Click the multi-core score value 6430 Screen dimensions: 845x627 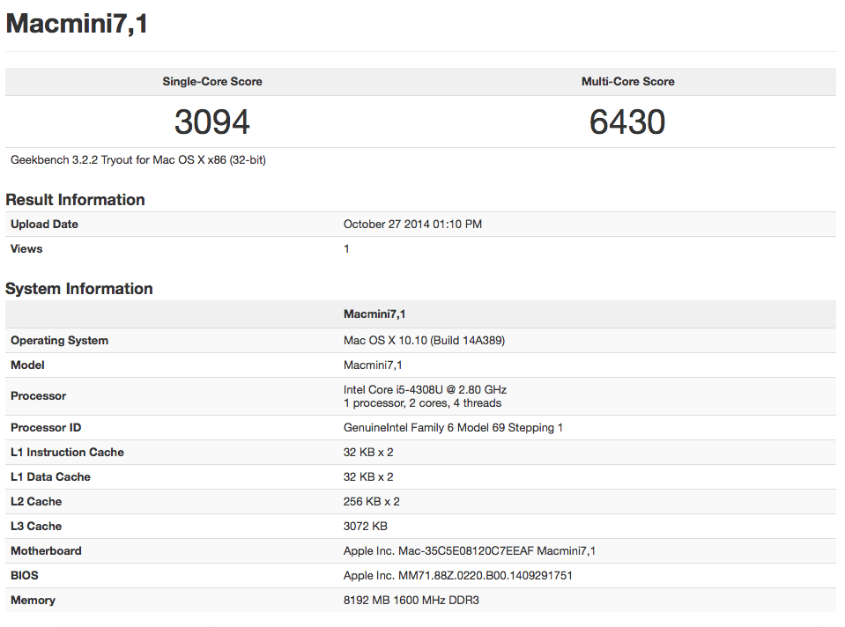pyautogui.click(x=627, y=122)
